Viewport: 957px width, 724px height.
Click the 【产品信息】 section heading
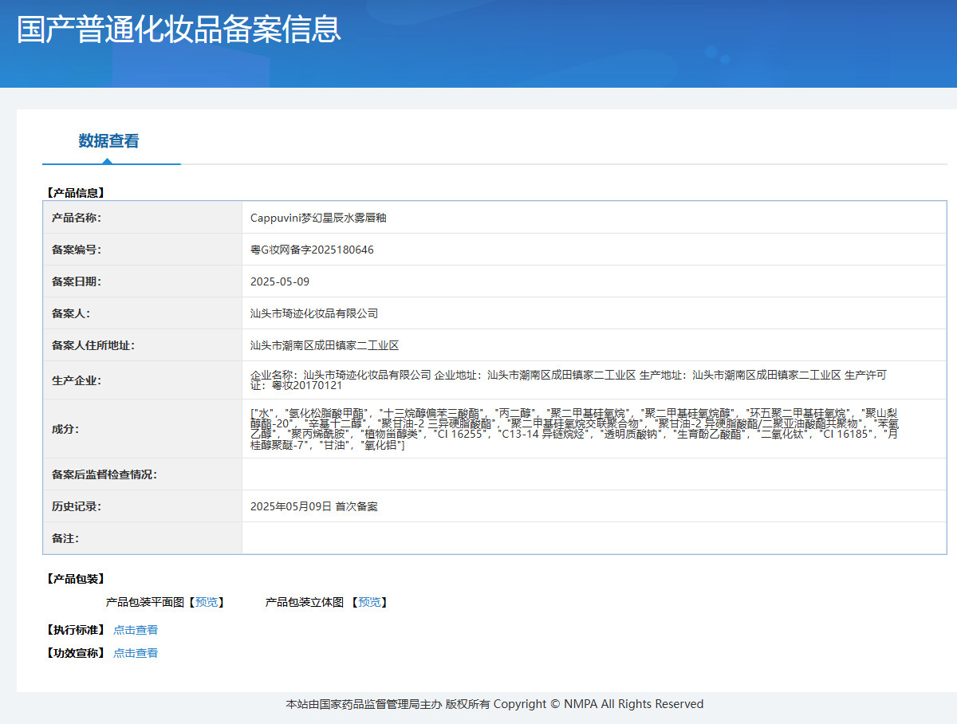coord(76,192)
